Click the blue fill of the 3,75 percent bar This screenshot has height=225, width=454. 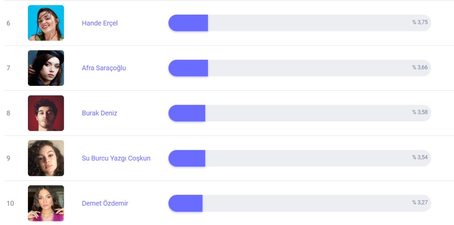pos(188,23)
